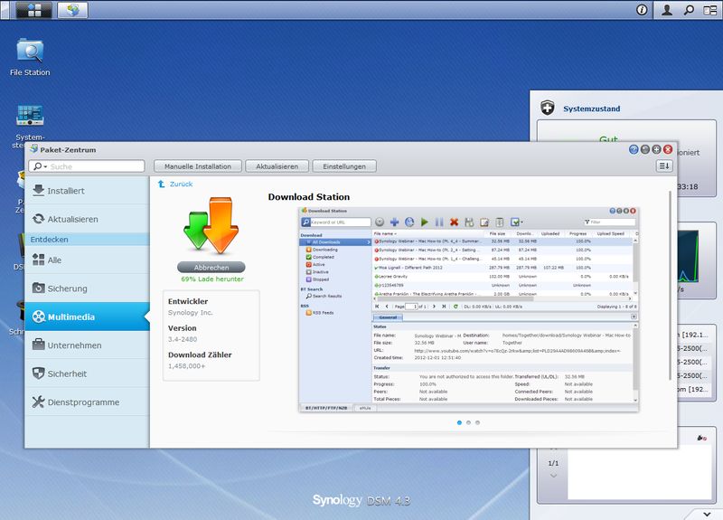Click the Synology Inc. developer text
This screenshot has height=520, width=723.
click(x=191, y=313)
